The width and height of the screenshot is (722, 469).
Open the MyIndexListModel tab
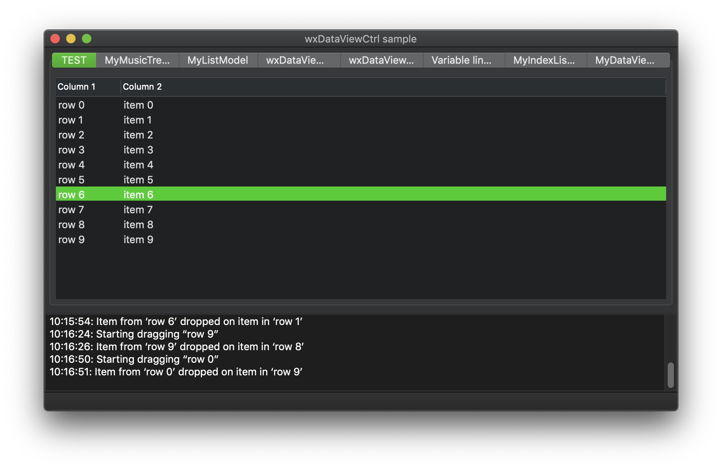[544, 60]
